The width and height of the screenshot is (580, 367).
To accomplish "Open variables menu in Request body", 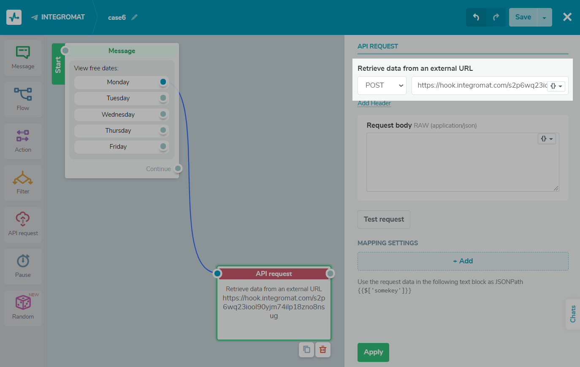I will (547, 139).
